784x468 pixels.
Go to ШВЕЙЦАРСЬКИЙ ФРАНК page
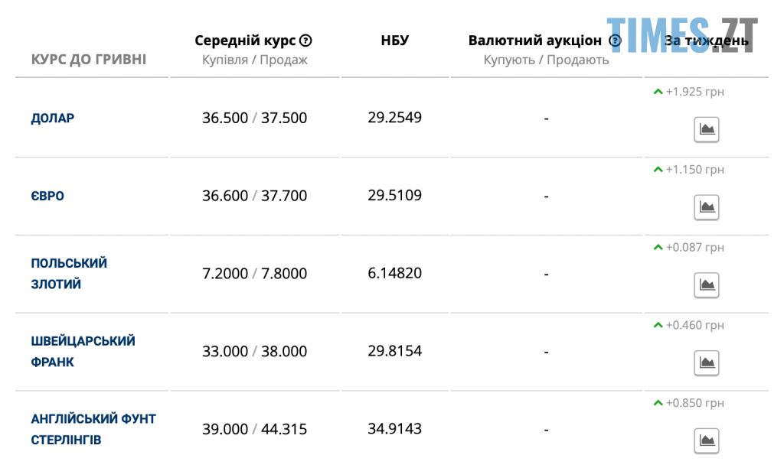[x=83, y=351]
